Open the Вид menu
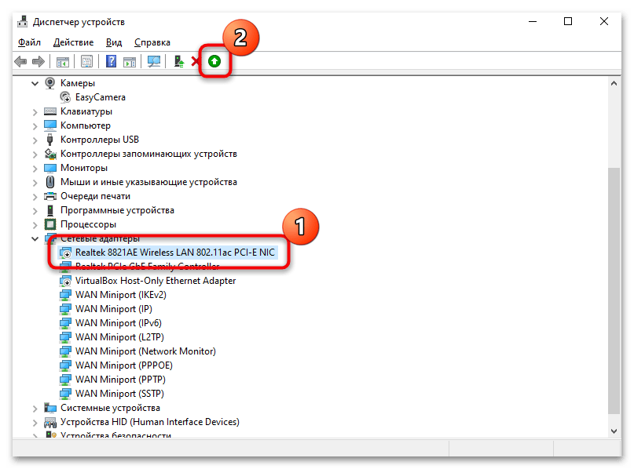Screen dimensions: 634x469 114,42
